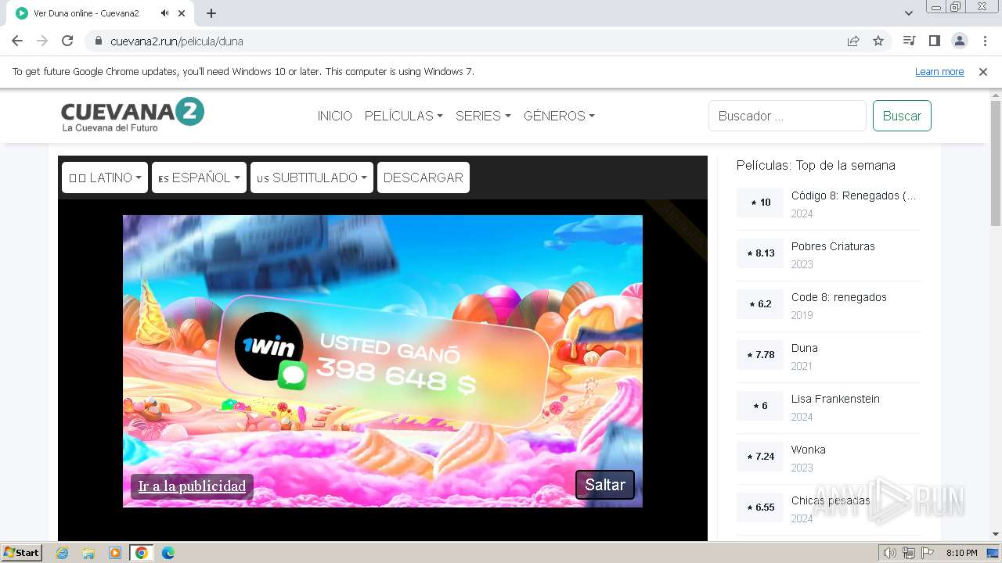Open Chrome three-dot menu
Screen dimensions: 1002x563
(x=984, y=41)
